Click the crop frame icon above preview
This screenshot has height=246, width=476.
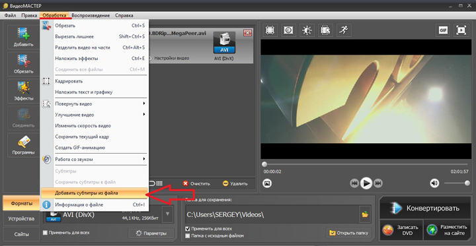pos(270,30)
